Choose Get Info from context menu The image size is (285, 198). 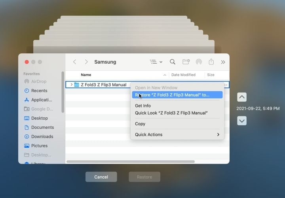point(143,106)
